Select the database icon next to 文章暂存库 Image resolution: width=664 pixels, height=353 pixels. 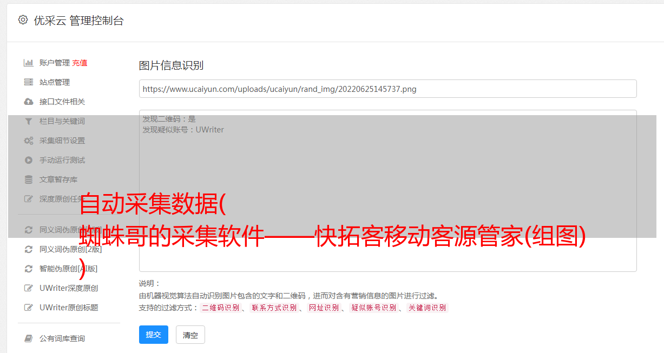(x=29, y=179)
